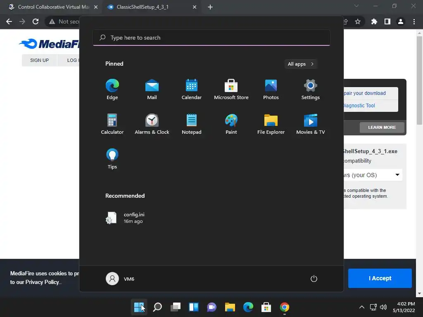The image size is (423, 317).
Task: Open the Widgets panel from the taskbar
Action: (x=193, y=307)
